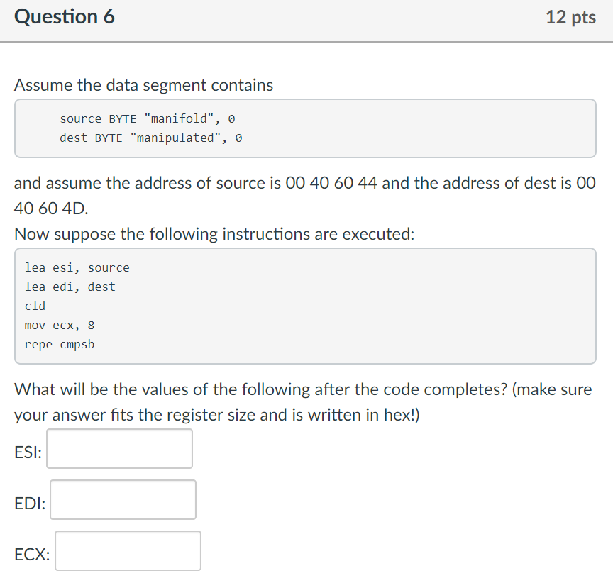
Task: Click the "repe cmpsb" instruction line
Action: click(x=60, y=344)
